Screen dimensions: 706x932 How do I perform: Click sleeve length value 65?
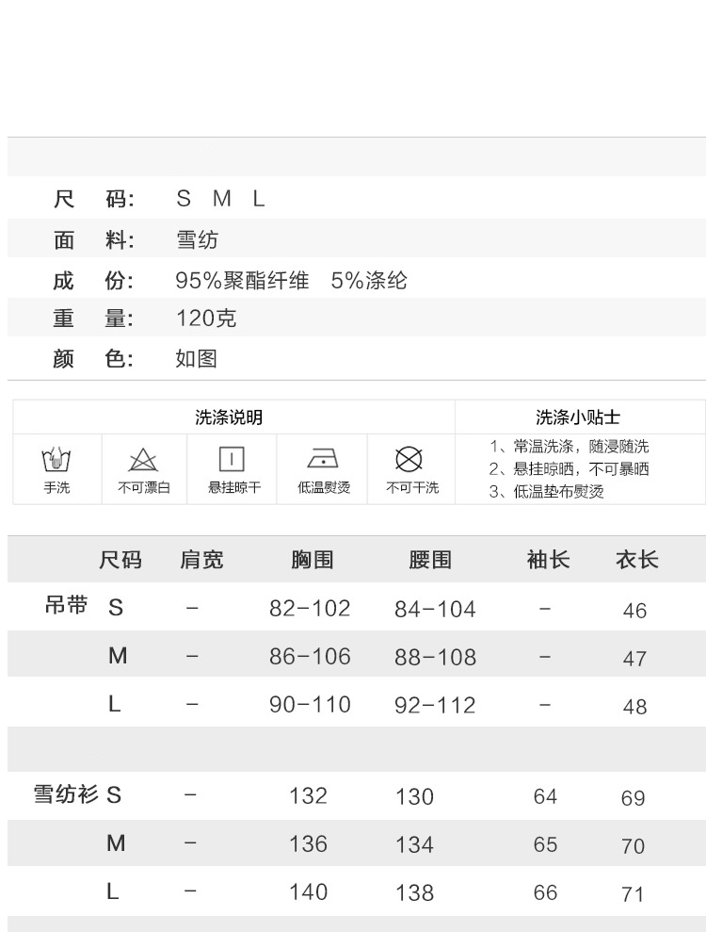(545, 844)
